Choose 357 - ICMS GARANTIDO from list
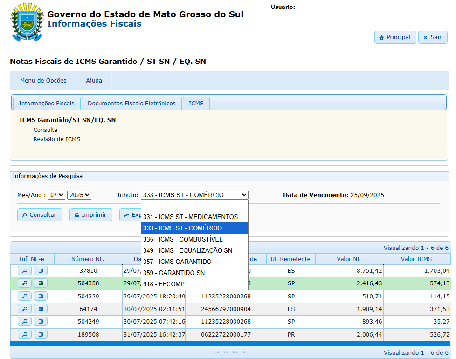Viewport: 456px width, 359px height. [177, 262]
